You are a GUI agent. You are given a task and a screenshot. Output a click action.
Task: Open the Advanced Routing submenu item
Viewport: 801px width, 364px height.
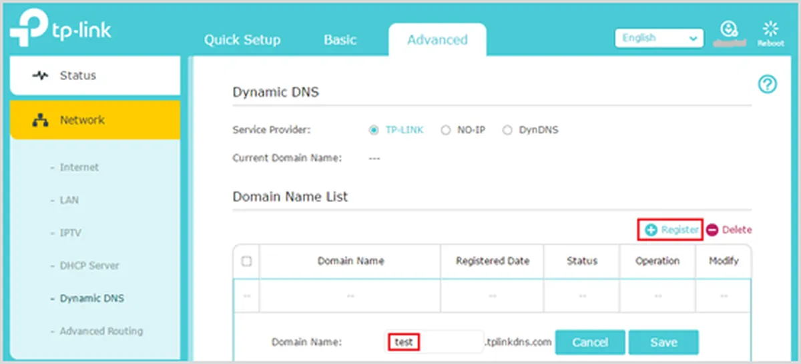[101, 331]
